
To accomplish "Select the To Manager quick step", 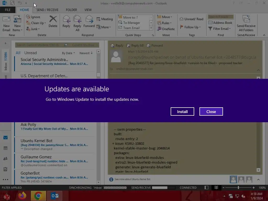I will tap(133, 23).
